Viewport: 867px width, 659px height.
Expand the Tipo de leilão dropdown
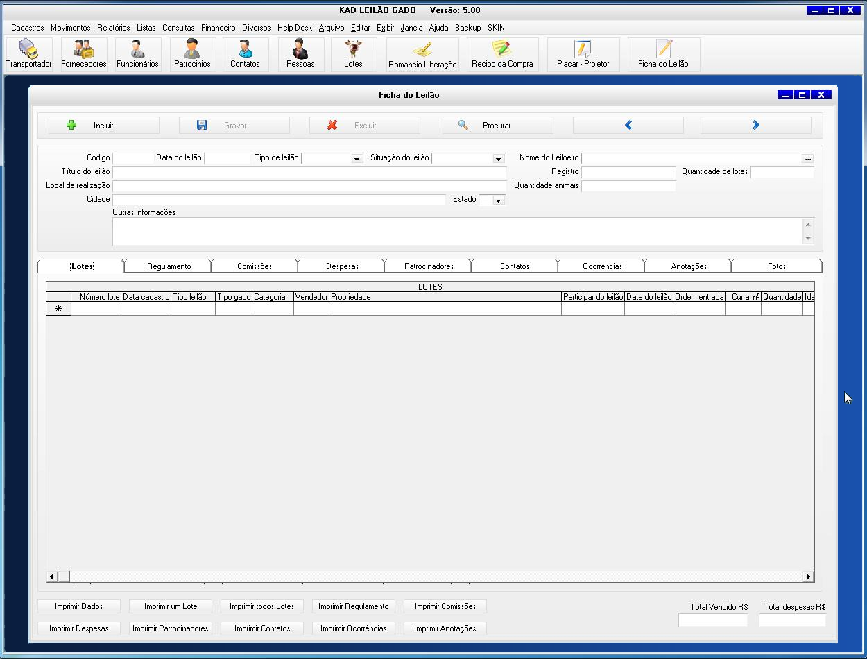click(x=357, y=159)
